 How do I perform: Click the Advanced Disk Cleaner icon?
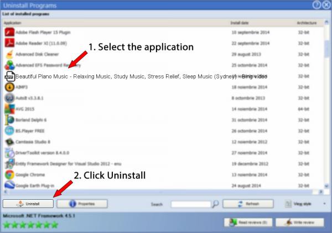(9, 54)
